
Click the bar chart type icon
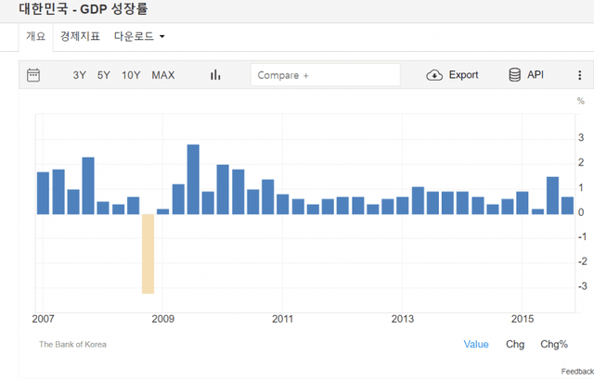tap(215, 75)
